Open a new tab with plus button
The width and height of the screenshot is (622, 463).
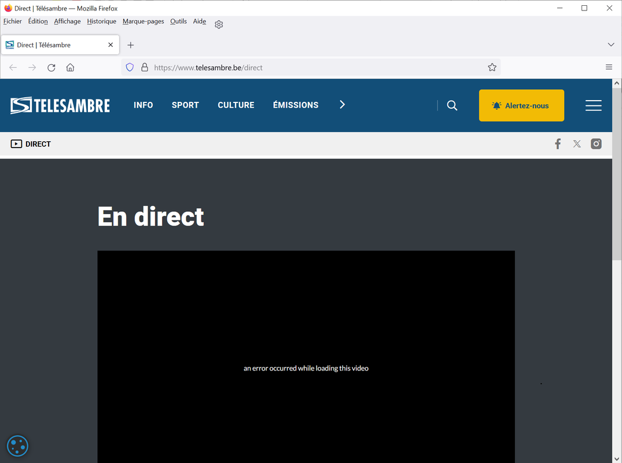tap(131, 45)
